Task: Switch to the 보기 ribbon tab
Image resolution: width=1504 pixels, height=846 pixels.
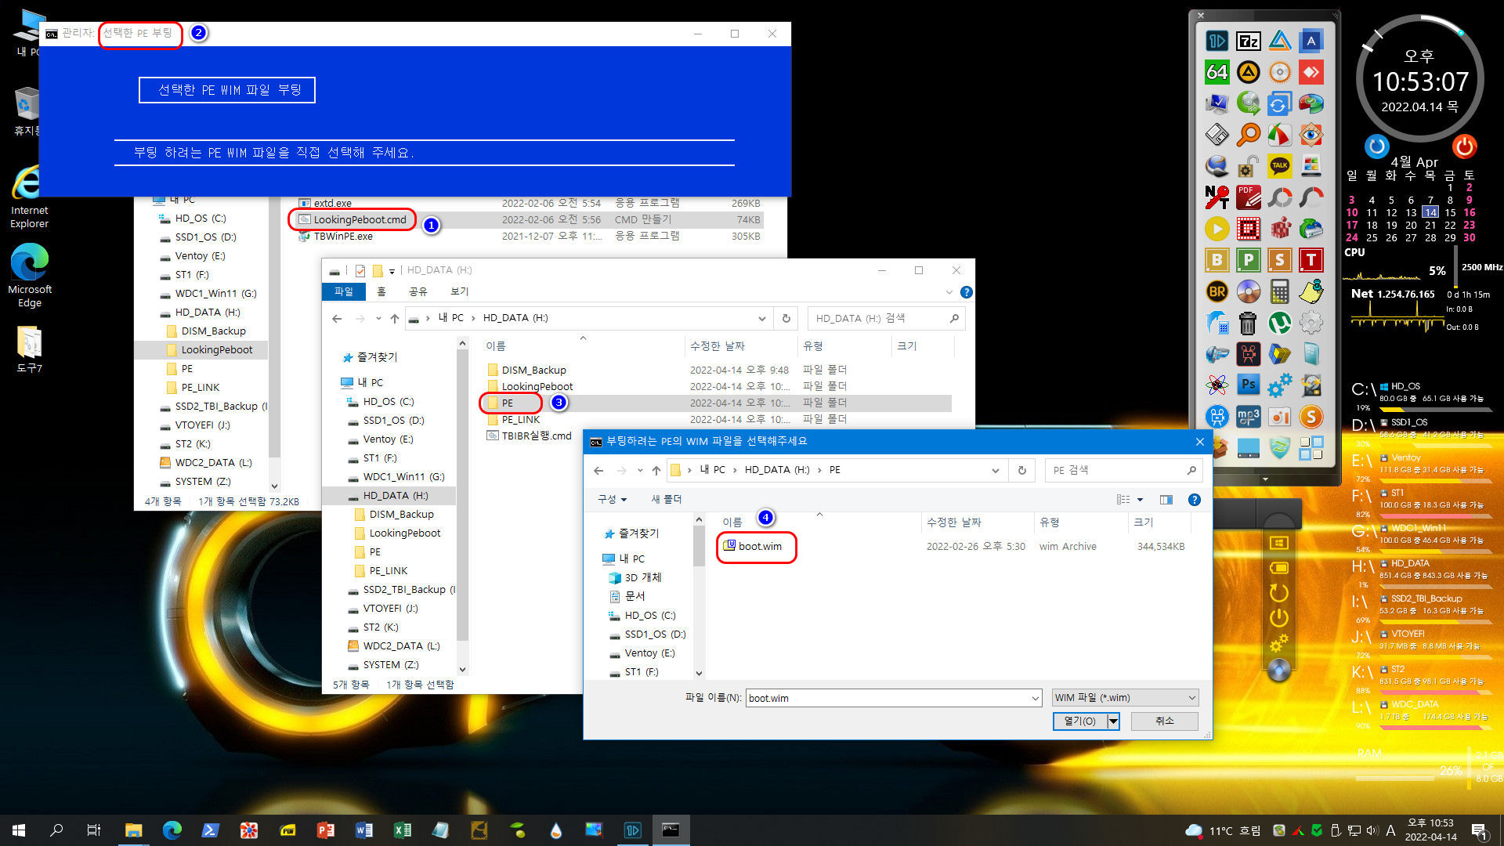Action: pyautogui.click(x=459, y=291)
